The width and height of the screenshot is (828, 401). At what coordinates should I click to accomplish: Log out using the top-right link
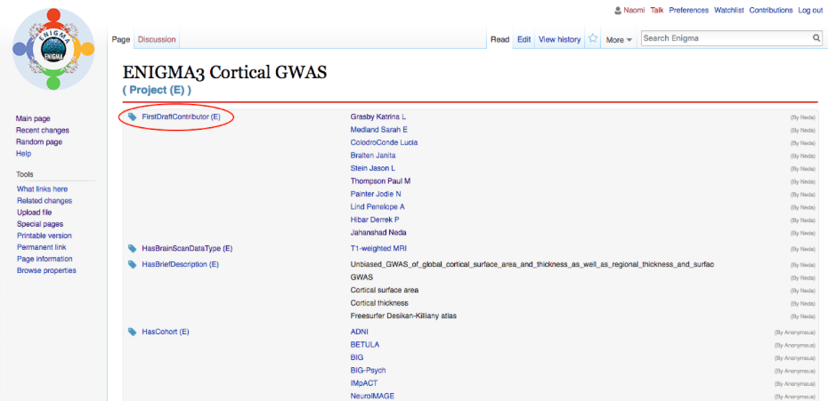tap(810, 11)
